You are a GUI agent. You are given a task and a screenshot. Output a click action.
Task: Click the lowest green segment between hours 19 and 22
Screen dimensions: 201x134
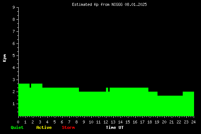[170, 106]
